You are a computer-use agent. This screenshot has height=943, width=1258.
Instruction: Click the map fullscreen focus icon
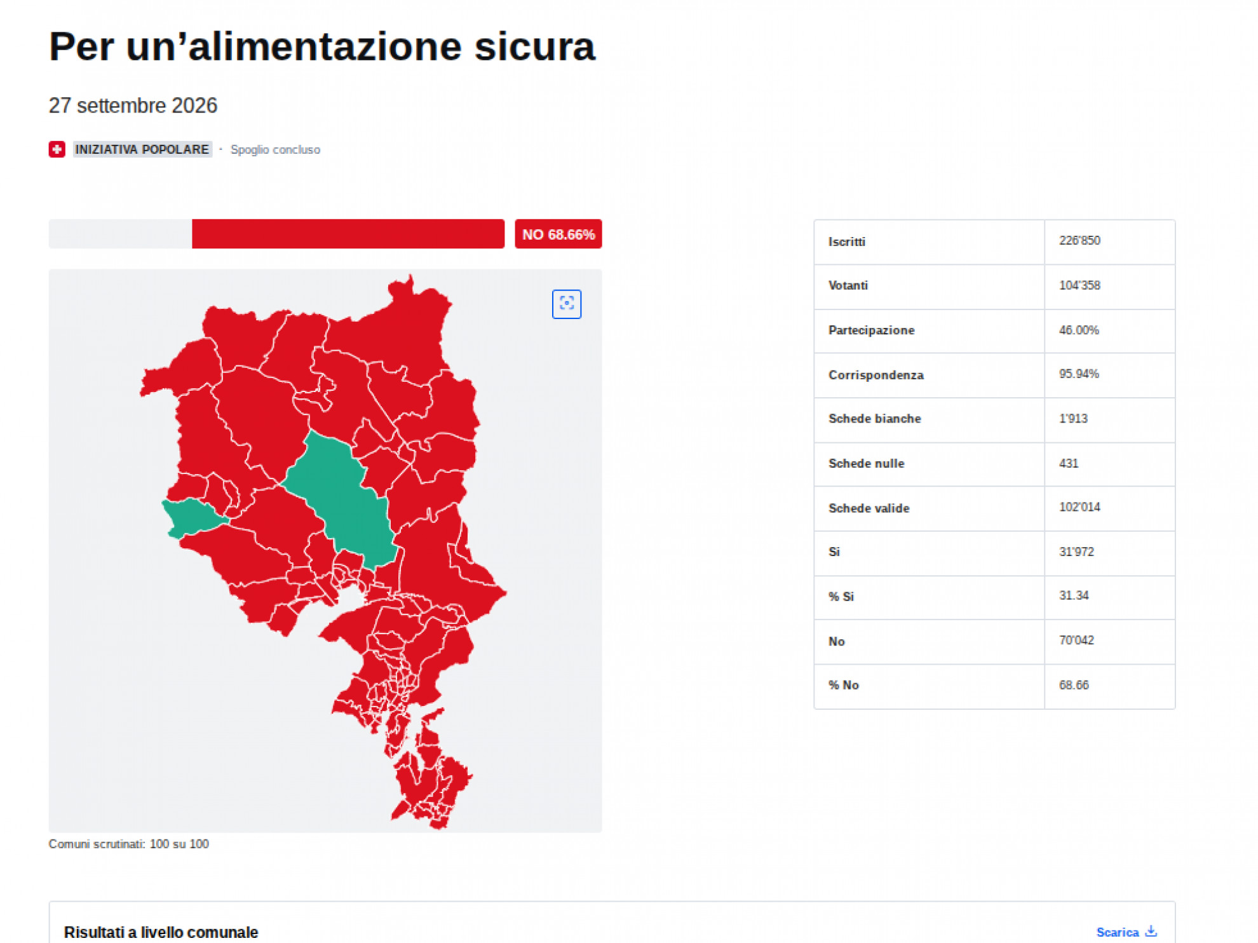[x=567, y=304]
